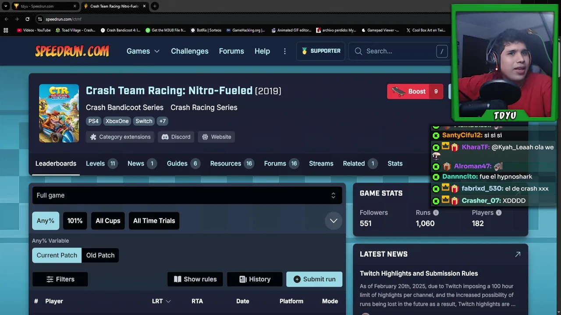This screenshot has width=561, height=315.
Task: Open Twitch Highlights and Submission Rules article
Action: [419, 273]
